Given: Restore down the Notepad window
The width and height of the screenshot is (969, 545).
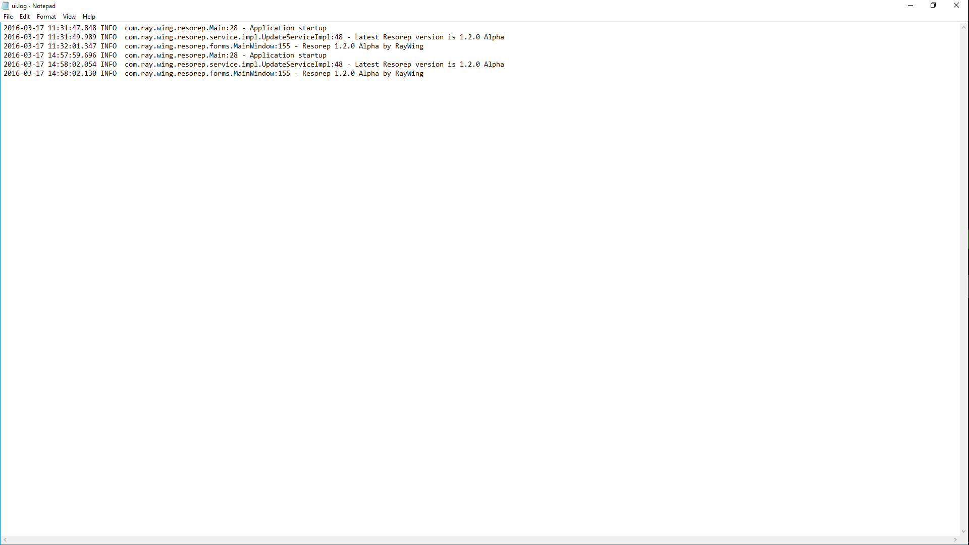Looking at the screenshot, I should click(x=933, y=6).
